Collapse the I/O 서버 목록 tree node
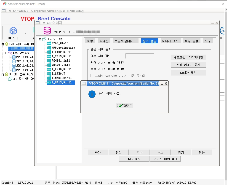Viewport: 227px width, 185px height. 3,44
